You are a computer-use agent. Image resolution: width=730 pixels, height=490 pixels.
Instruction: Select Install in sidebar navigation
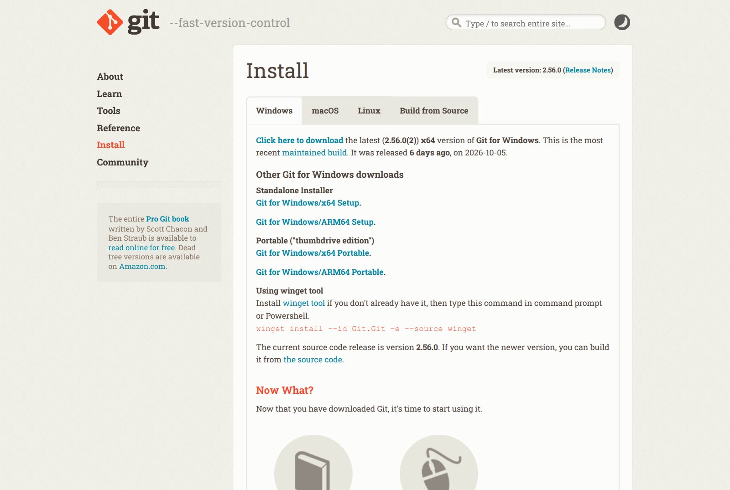click(111, 145)
